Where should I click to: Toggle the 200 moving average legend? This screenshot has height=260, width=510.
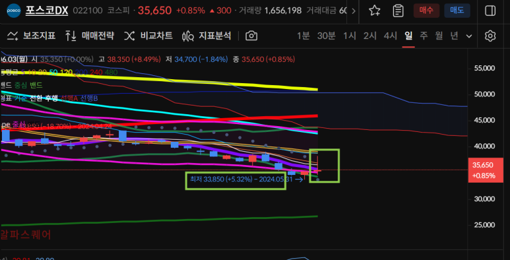[x=81, y=72]
